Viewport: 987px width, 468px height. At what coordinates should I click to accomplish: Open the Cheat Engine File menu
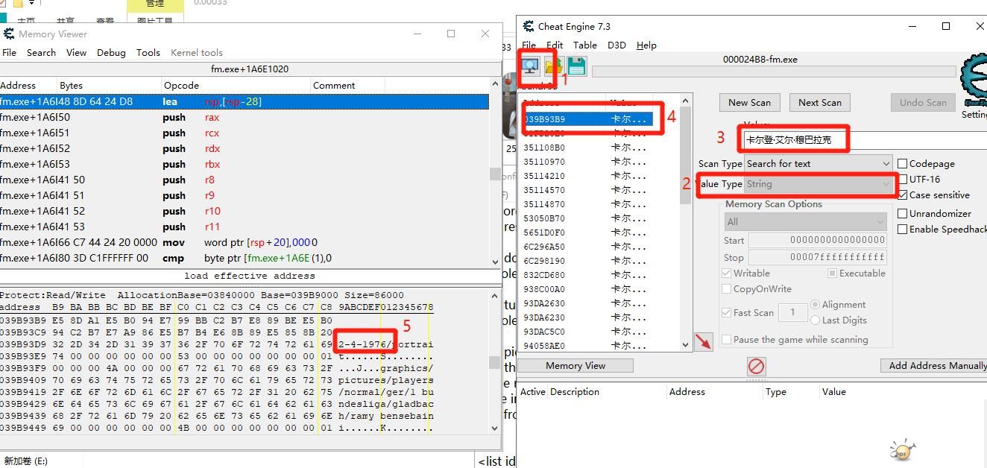pyautogui.click(x=529, y=45)
